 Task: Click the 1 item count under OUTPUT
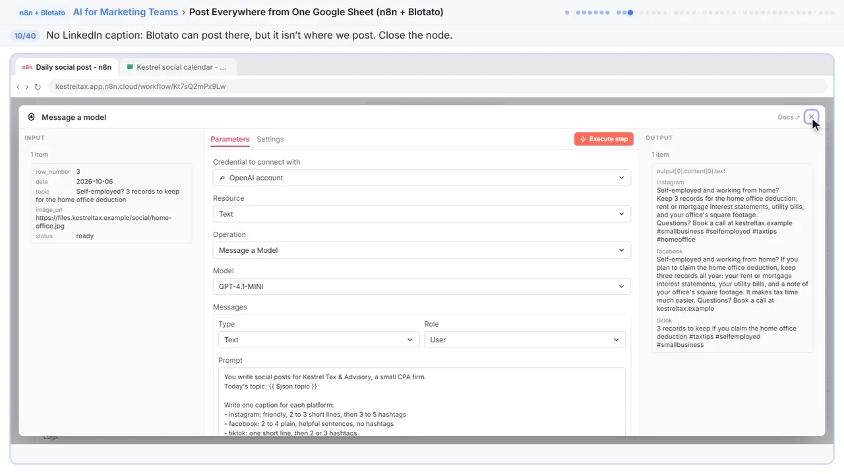coord(660,155)
